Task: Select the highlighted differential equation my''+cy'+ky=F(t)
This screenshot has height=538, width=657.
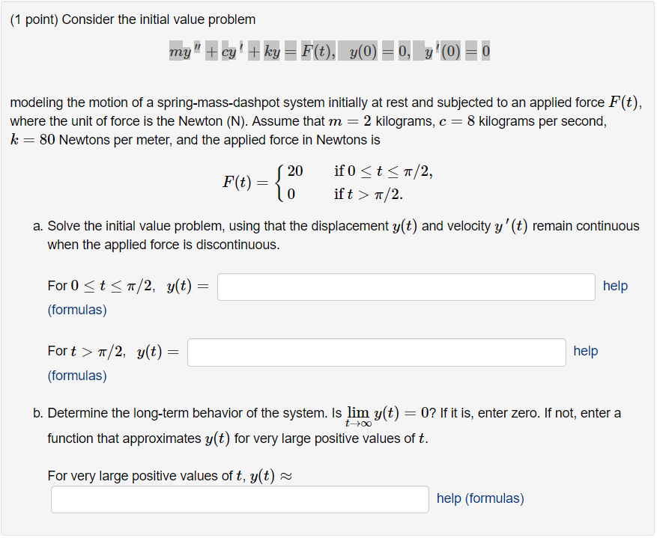Action: tap(328, 50)
